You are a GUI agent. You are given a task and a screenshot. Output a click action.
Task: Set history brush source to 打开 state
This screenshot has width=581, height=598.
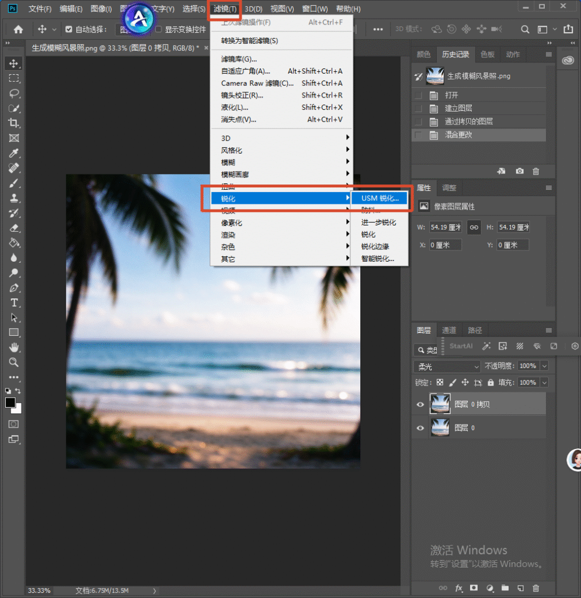pos(418,95)
